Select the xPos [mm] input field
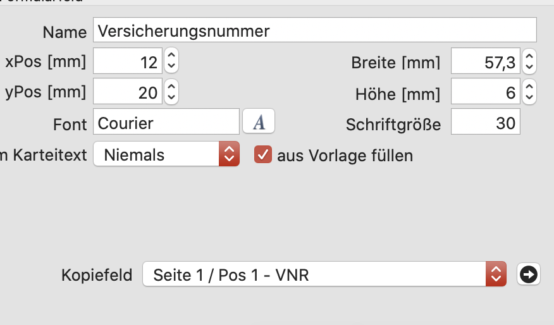The width and height of the screenshot is (554, 325). tap(128, 61)
